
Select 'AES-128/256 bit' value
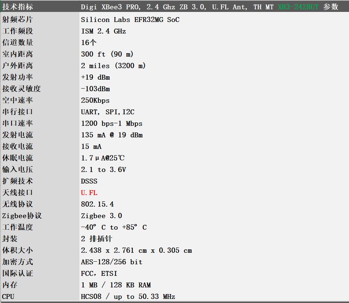click(x=112, y=262)
